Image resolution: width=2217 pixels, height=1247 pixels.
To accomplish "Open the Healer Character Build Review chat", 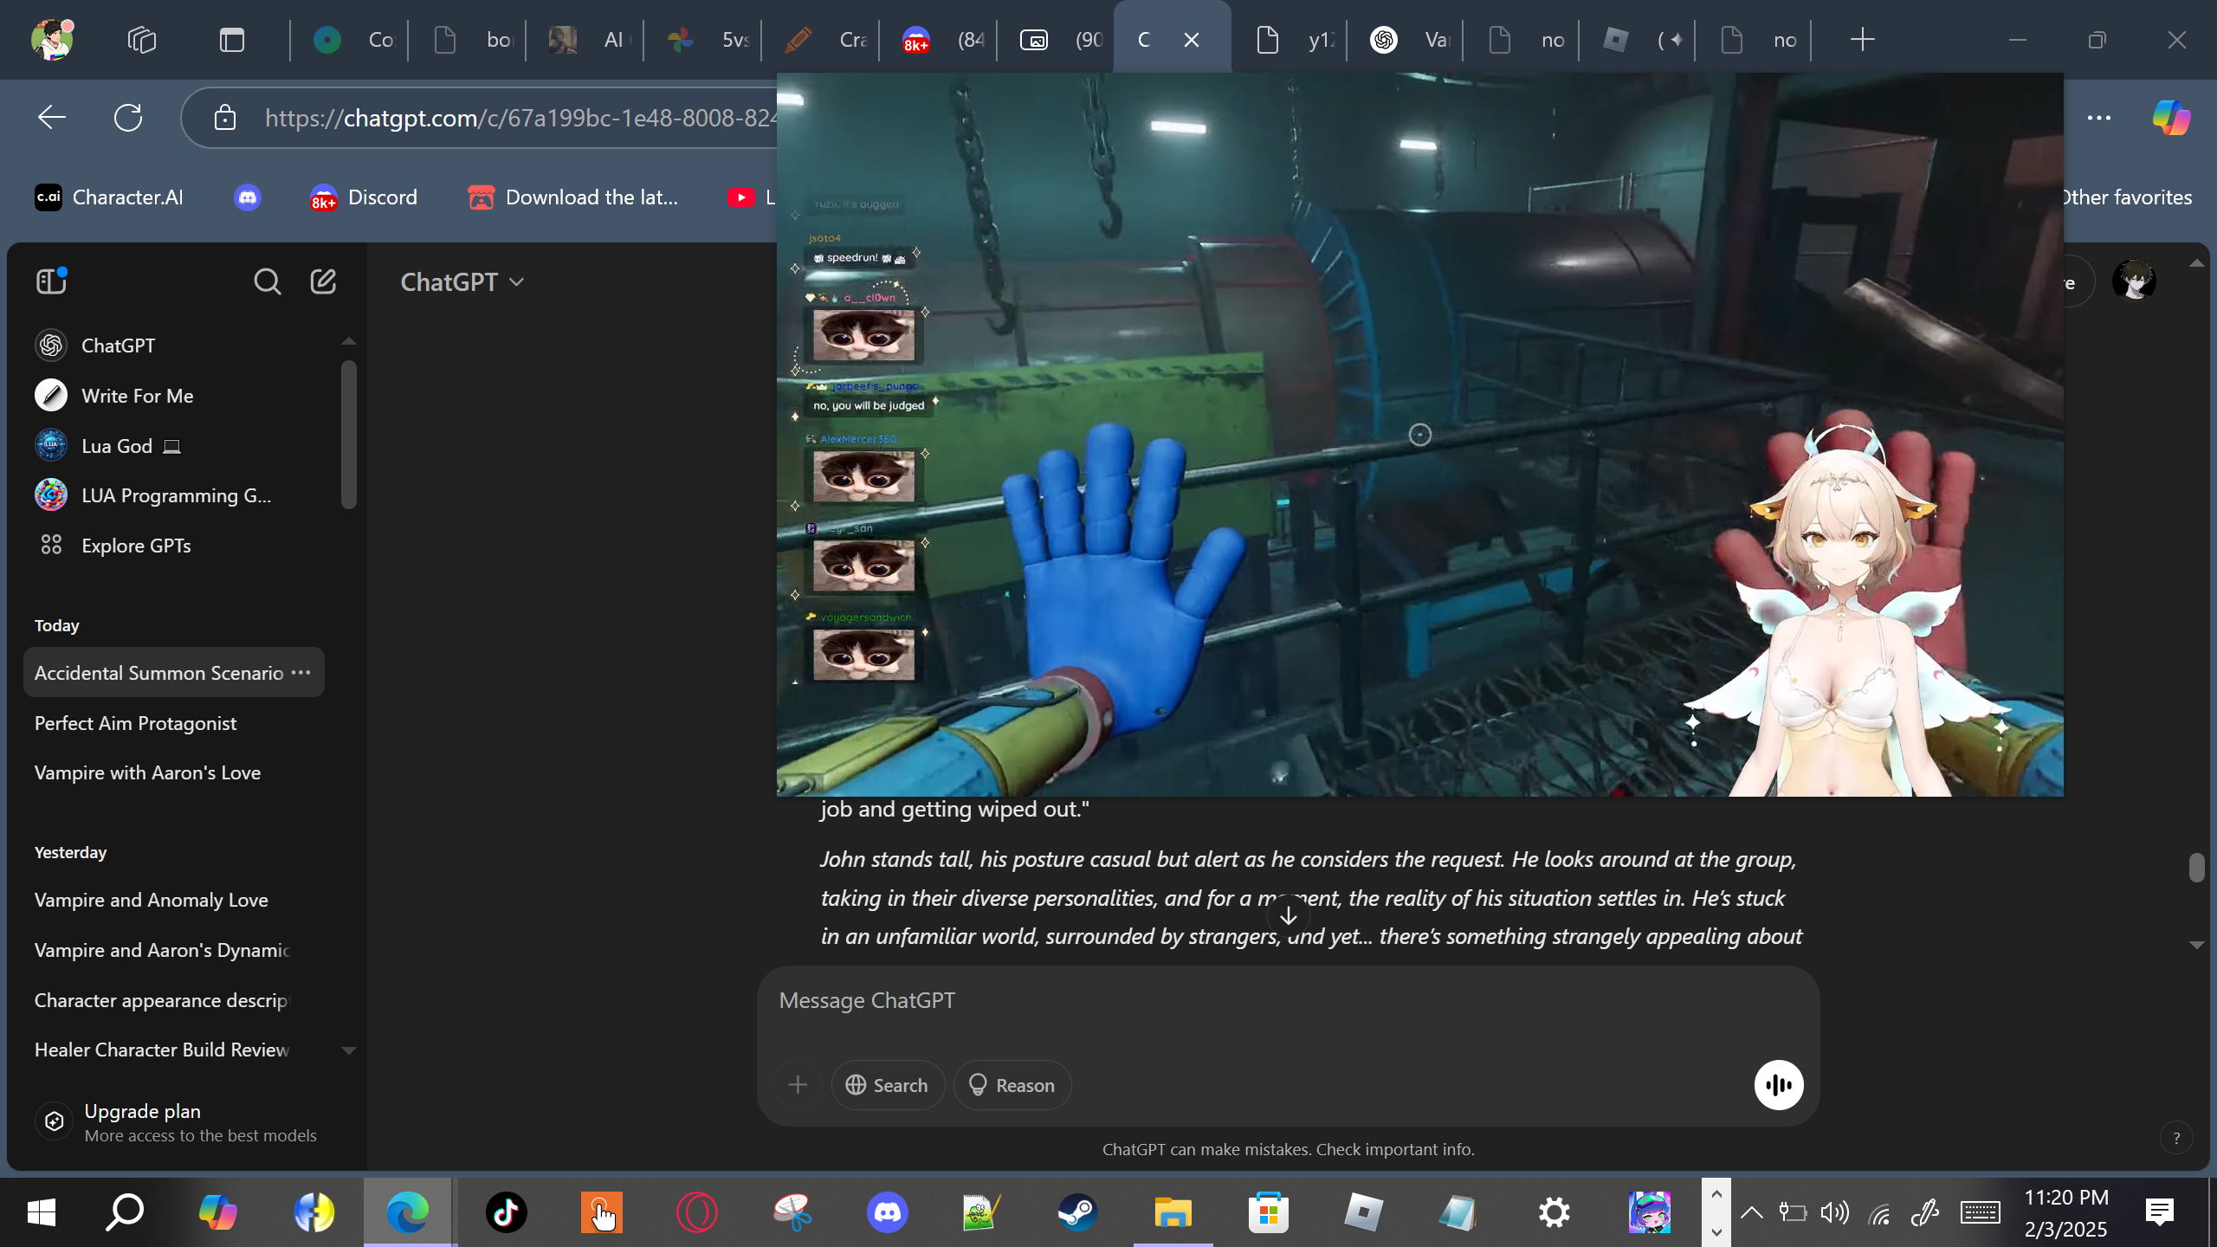I will click(173, 1050).
